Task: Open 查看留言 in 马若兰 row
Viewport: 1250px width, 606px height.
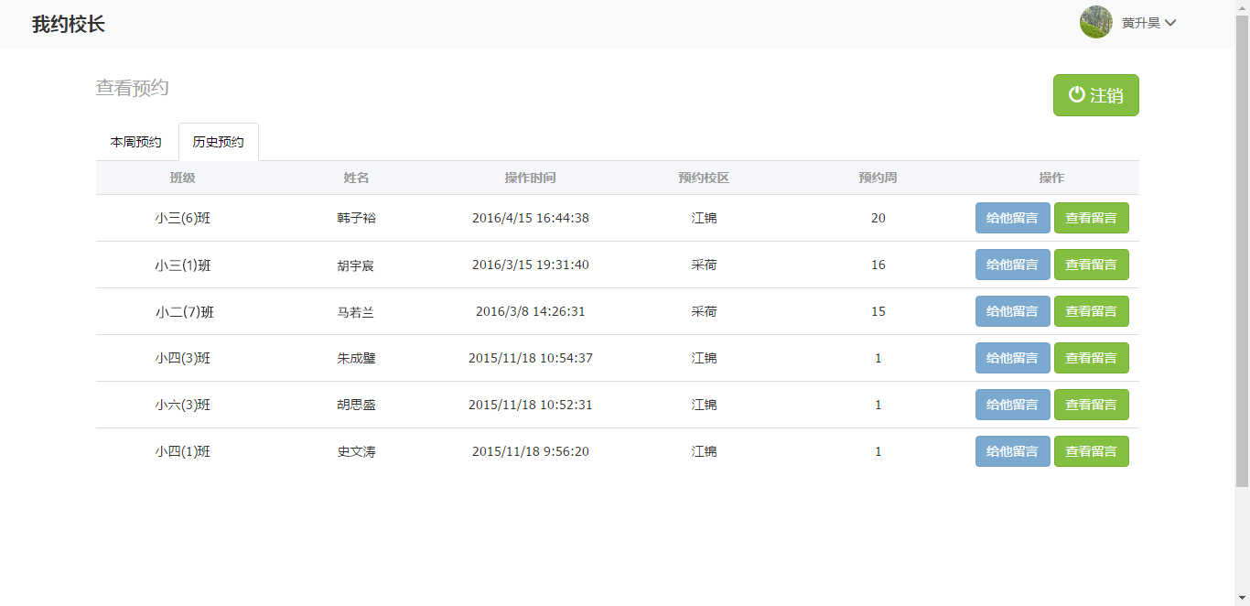Action: [1091, 311]
